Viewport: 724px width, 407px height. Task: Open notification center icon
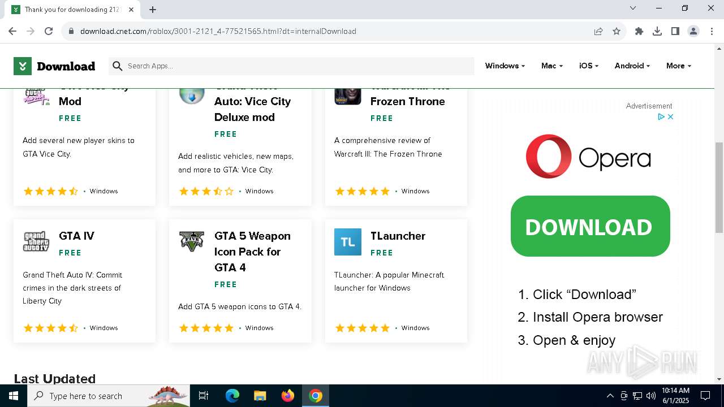pos(705,396)
